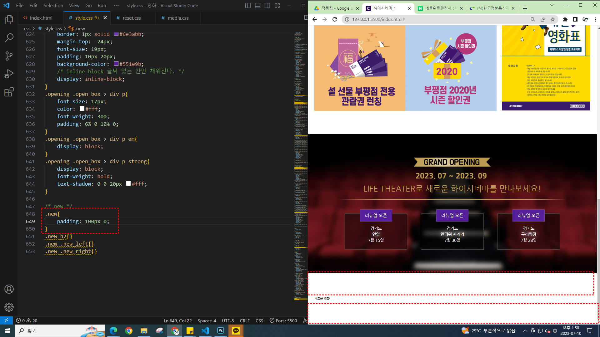
Task: Open Accounts menu in activity bar
Action: tap(9, 289)
